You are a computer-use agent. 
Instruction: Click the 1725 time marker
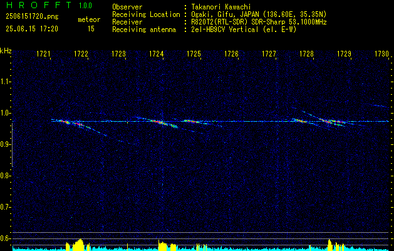194,53
